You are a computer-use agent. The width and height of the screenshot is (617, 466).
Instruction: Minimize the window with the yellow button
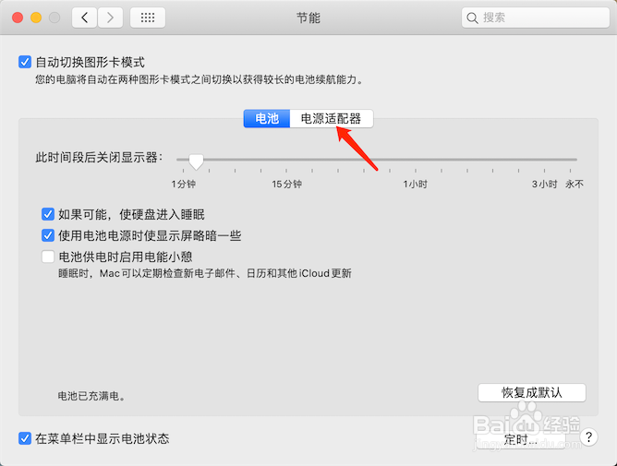click(x=36, y=18)
